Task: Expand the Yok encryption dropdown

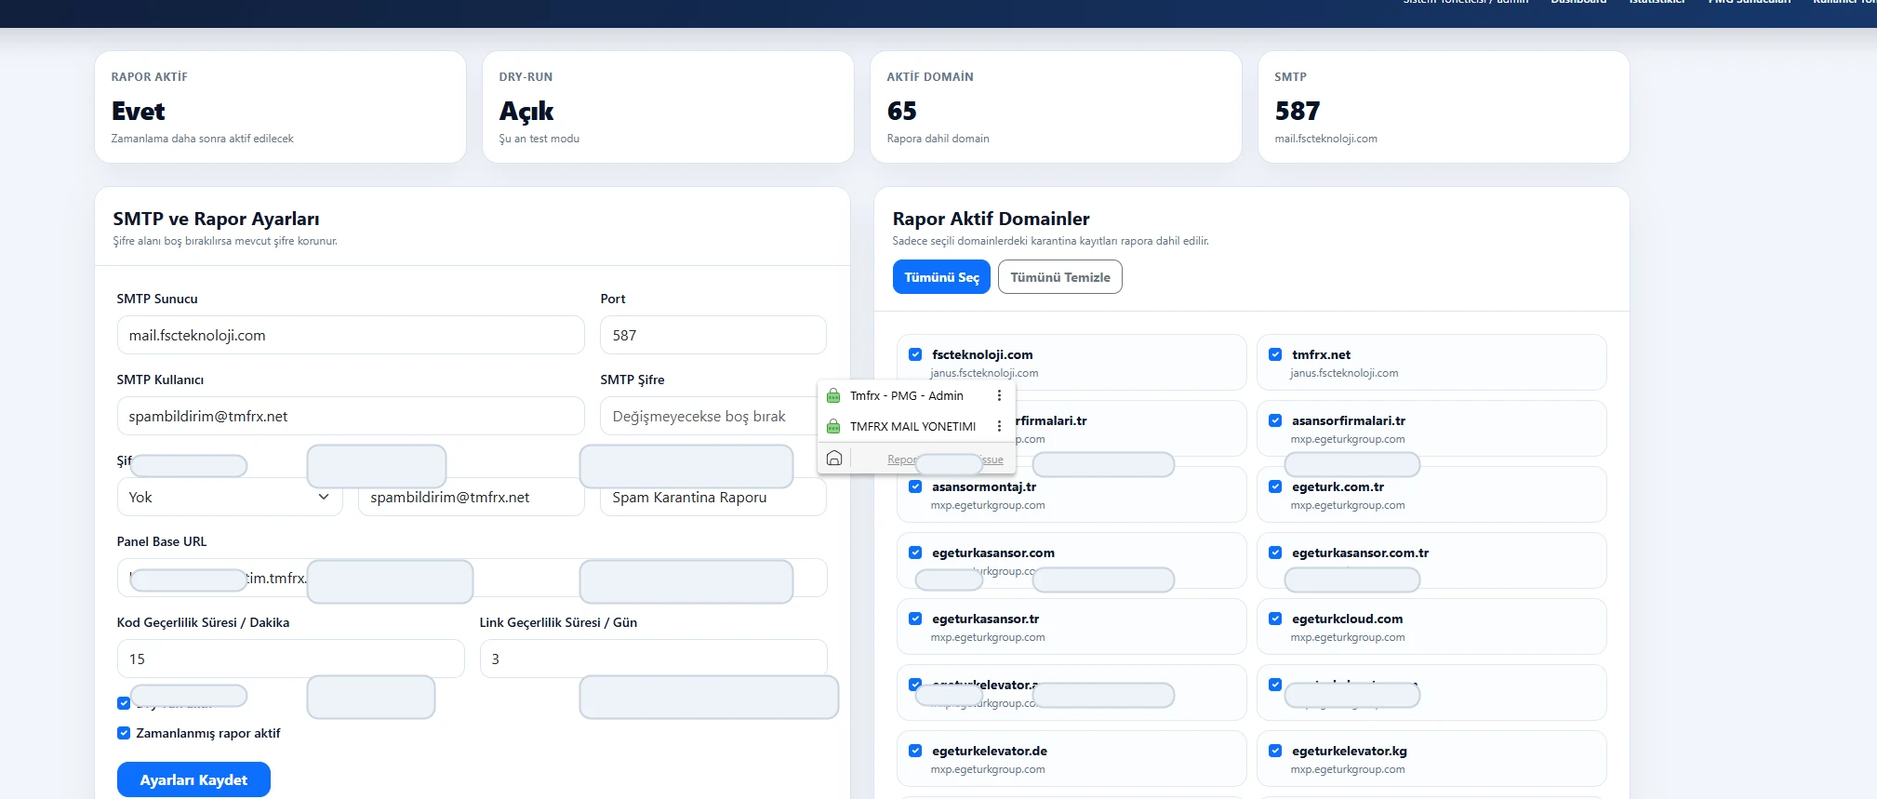Action: click(x=230, y=497)
